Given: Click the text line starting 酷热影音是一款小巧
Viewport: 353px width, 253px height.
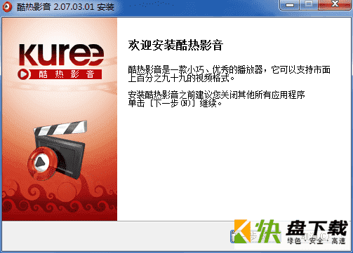Looking at the screenshot, I should pyautogui.click(x=229, y=69).
